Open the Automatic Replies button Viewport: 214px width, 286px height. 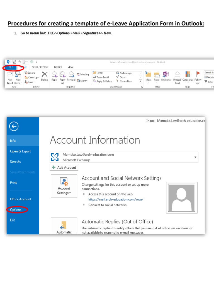pyautogui.click(x=64, y=226)
